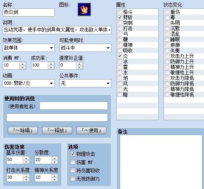This screenshot has height=189, width=204.
Task: Enable the 敏捷性降低 state checkbox
Action: coord(167,94)
